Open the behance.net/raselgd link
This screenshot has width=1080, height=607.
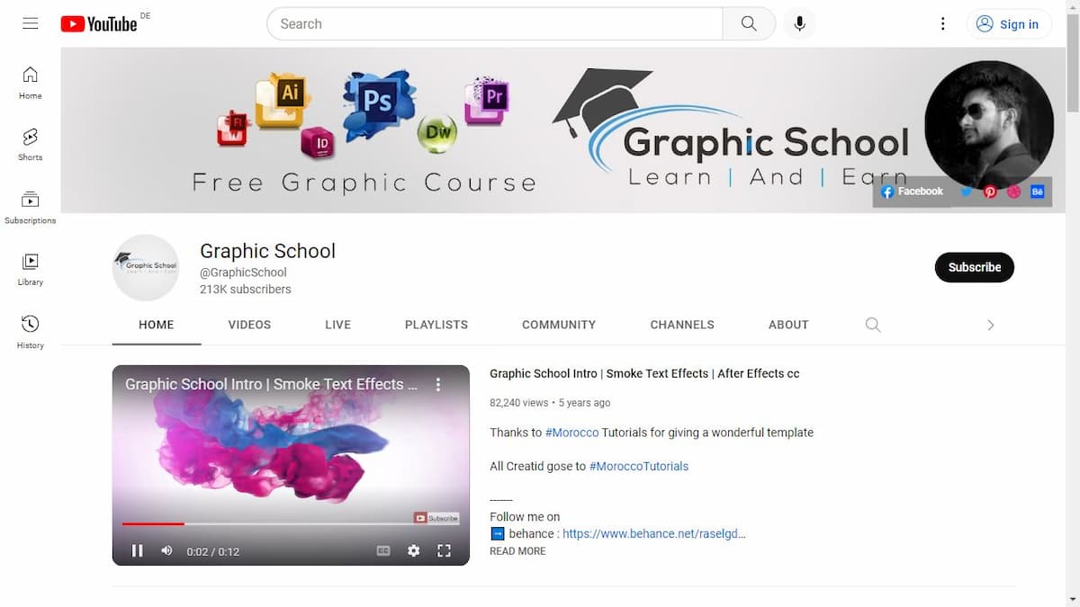point(654,533)
